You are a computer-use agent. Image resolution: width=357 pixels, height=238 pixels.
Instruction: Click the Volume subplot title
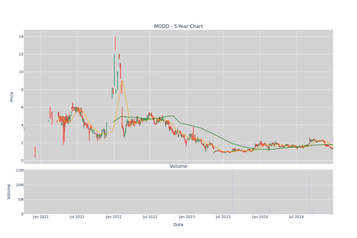pyautogui.click(x=178, y=166)
